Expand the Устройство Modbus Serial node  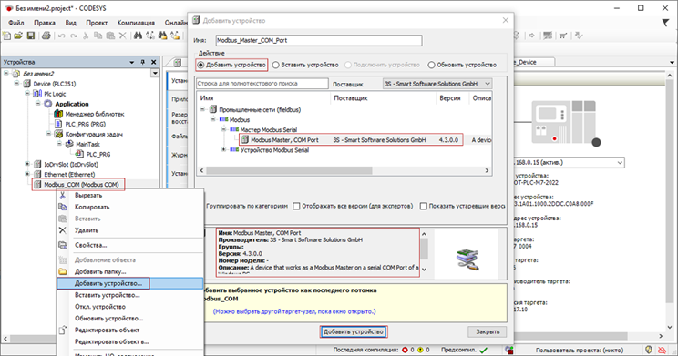223,150
